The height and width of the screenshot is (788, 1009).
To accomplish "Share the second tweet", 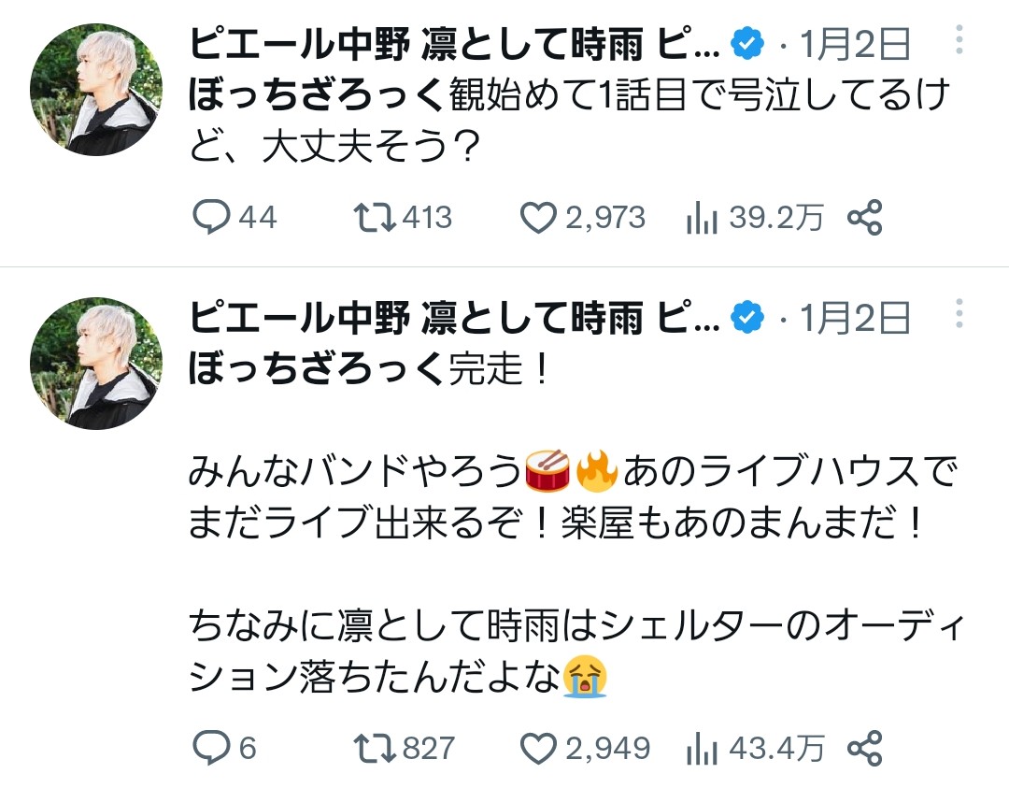I will [864, 748].
